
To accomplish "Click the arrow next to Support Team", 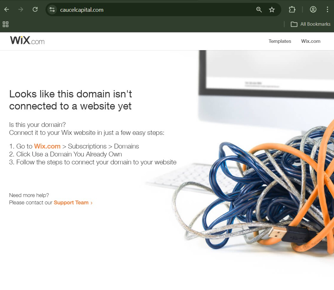I will (92, 203).
